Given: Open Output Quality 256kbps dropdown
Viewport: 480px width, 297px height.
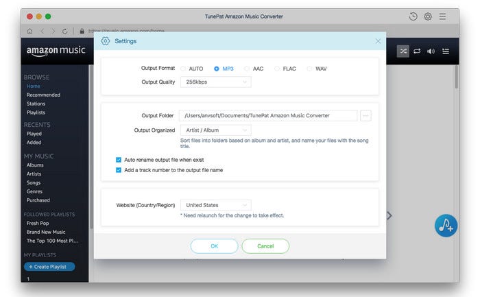Looking at the screenshot, I should coord(216,82).
